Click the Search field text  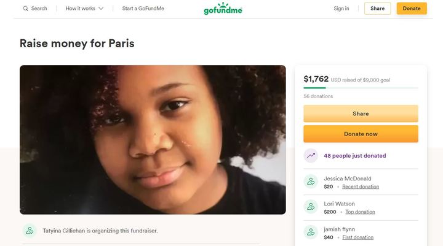click(39, 9)
